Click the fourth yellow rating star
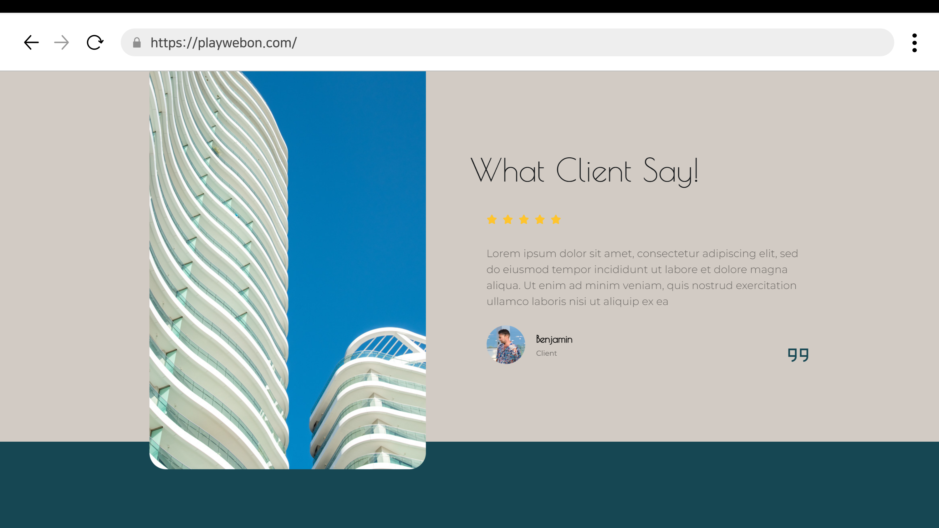The height and width of the screenshot is (528, 939). (540, 219)
